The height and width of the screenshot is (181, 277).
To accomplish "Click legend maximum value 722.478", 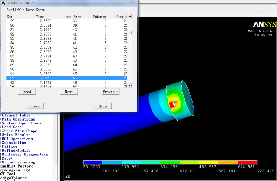I will (x=266, y=171).
